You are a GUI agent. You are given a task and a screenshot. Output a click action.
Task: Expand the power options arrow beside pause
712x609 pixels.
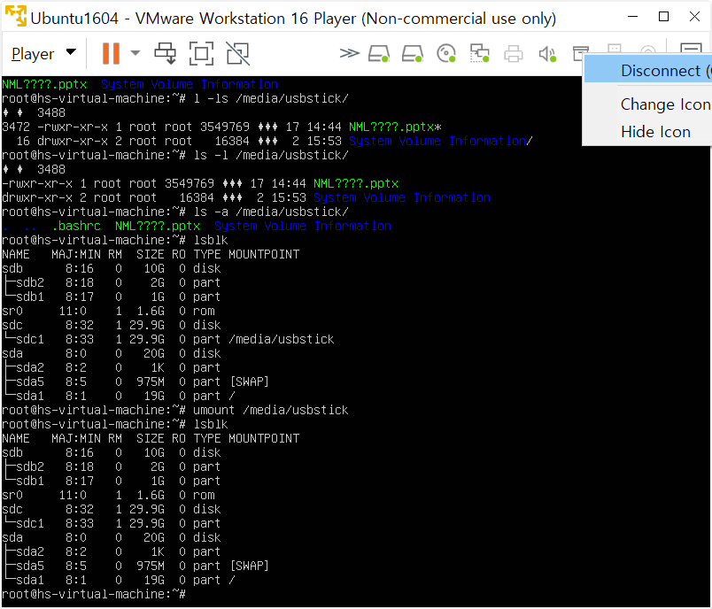point(135,53)
